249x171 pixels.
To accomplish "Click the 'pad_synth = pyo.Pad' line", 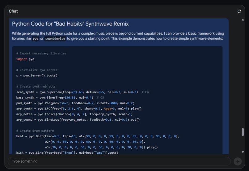I will (x=75, y=103).
